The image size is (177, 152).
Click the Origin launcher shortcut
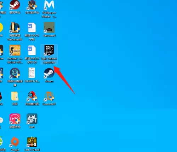click(15, 142)
